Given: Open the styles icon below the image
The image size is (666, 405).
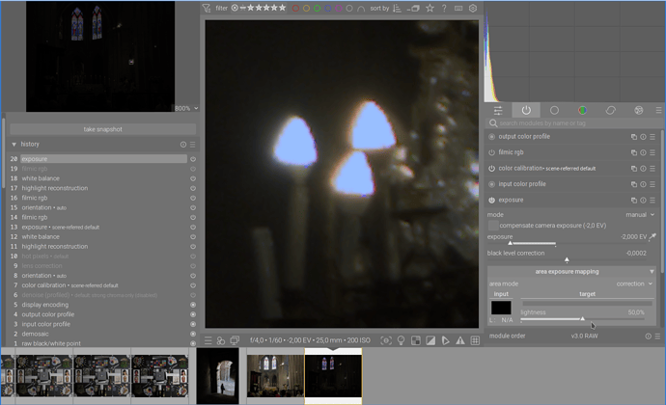Looking at the screenshot, I should click(x=221, y=340).
